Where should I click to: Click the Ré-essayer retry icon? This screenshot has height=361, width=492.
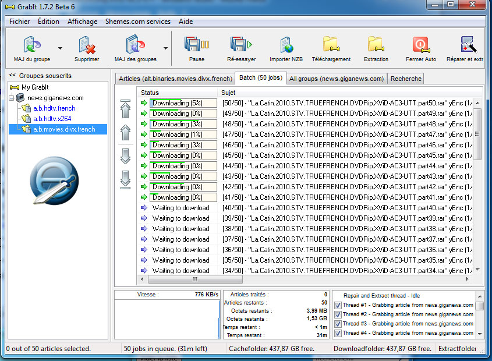click(241, 44)
